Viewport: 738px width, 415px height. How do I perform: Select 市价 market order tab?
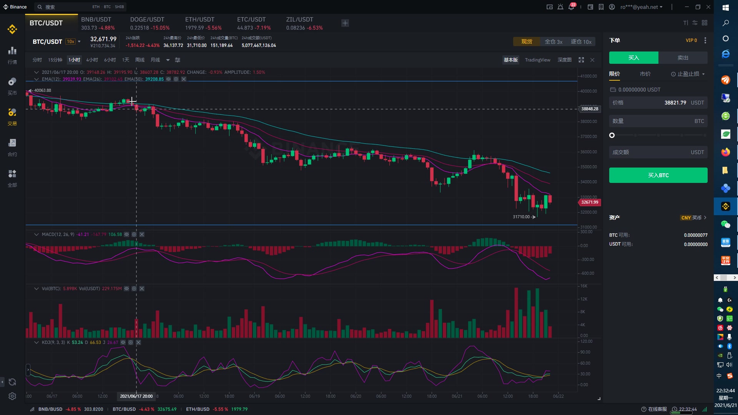[645, 74]
